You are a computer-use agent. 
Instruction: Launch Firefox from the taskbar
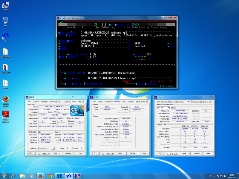[40, 176]
